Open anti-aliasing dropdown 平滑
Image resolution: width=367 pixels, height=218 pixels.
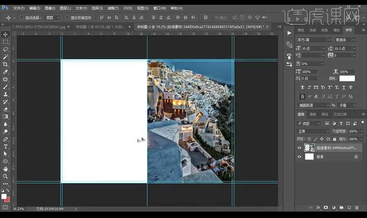(347, 106)
